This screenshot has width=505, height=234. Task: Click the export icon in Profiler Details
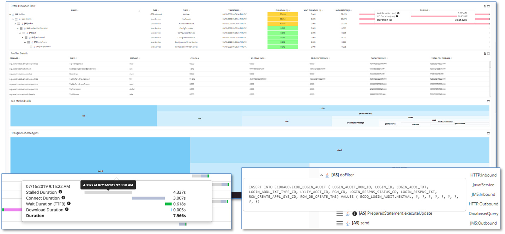[485, 54]
